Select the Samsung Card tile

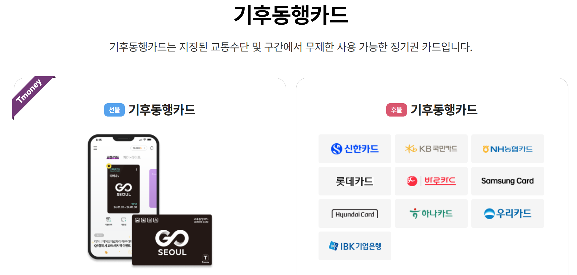(x=507, y=181)
